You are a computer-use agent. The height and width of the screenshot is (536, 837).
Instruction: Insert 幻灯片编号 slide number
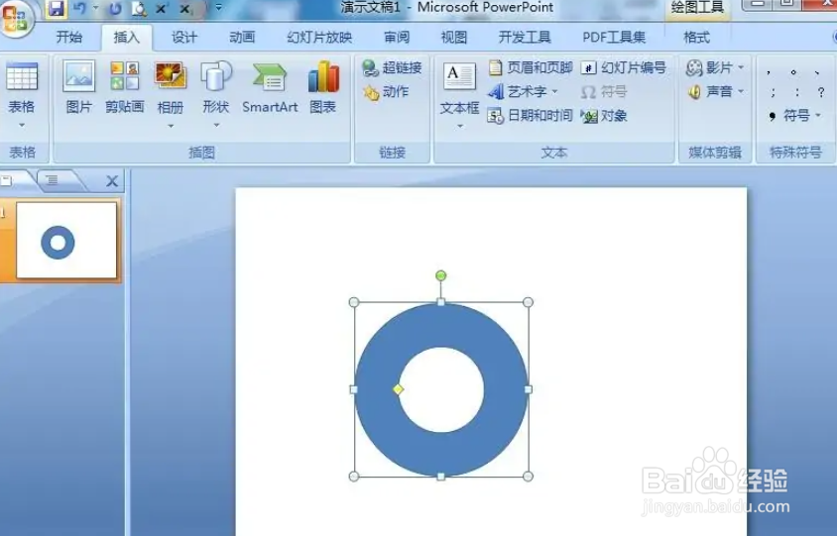coord(624,67)
